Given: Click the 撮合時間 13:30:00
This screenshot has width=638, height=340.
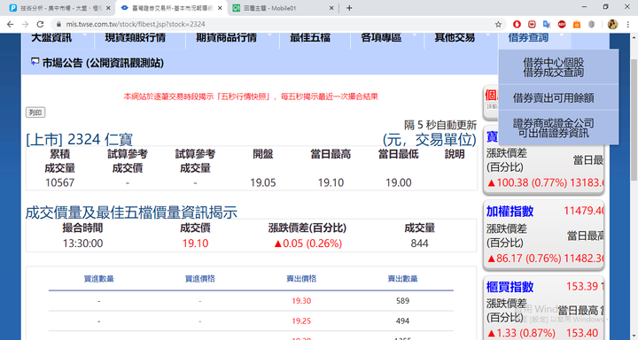Looking at the screenshot, I should coord(82,243).
